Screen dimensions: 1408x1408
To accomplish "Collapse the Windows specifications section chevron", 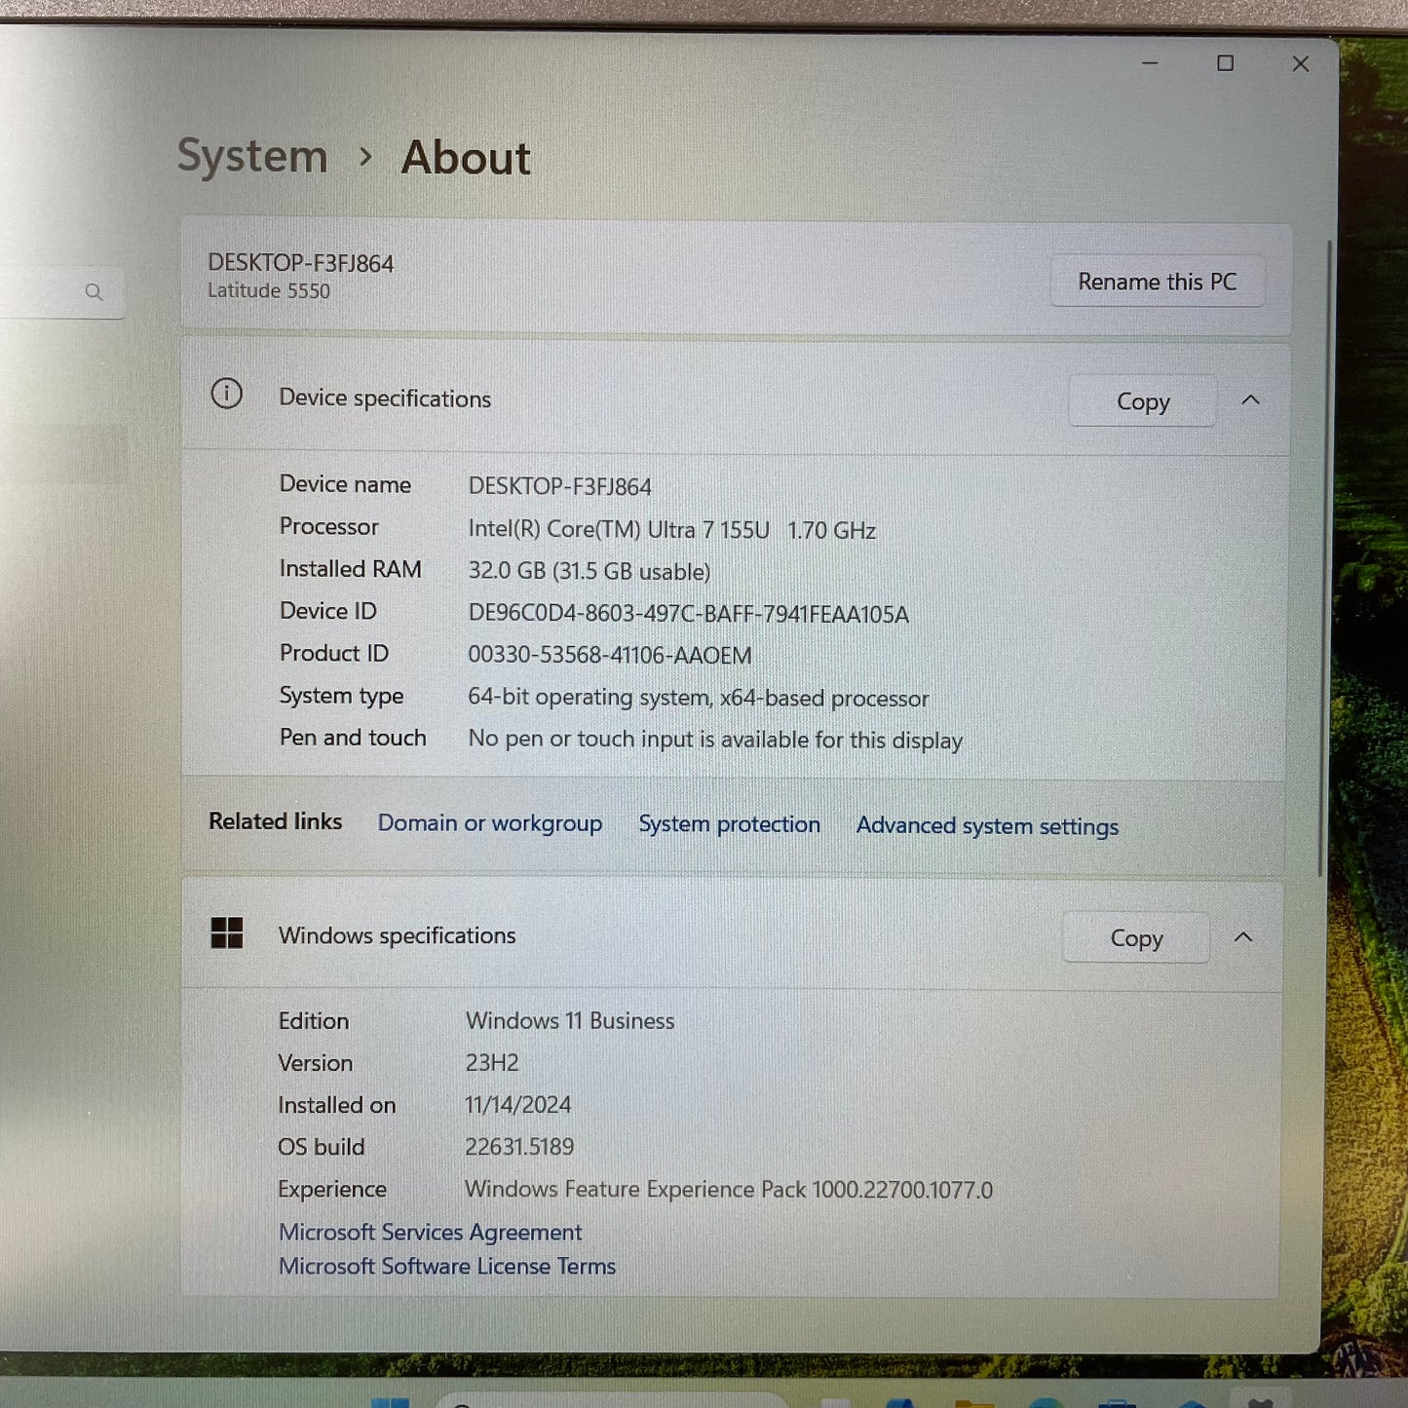I will (1242, 936).
